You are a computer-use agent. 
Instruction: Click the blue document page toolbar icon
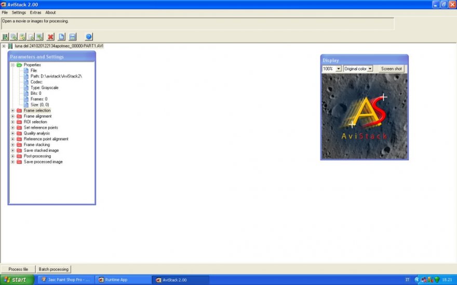[x=61, y=37]
